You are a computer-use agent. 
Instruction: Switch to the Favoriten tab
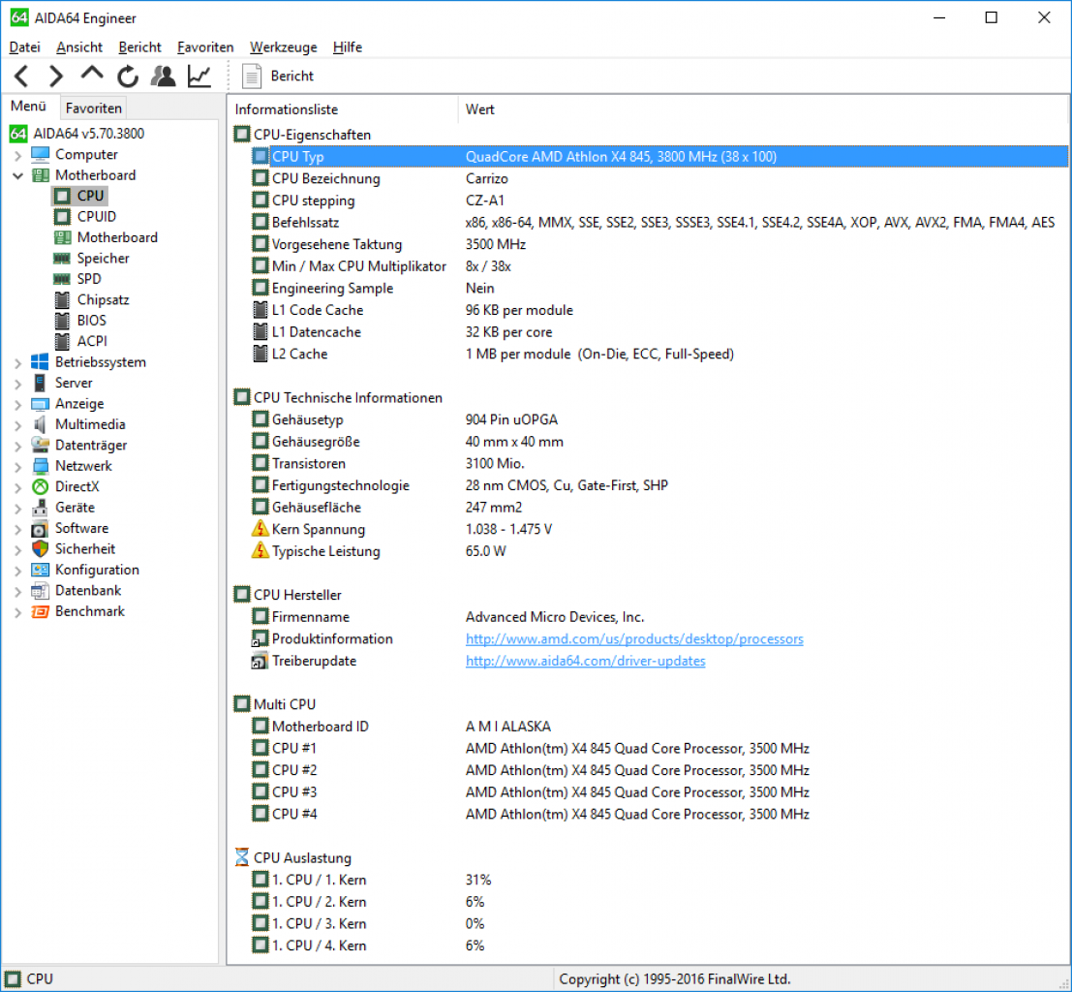(94, 108)
